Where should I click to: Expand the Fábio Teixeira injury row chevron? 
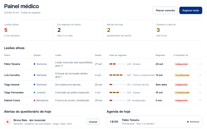tap(200, 64)
